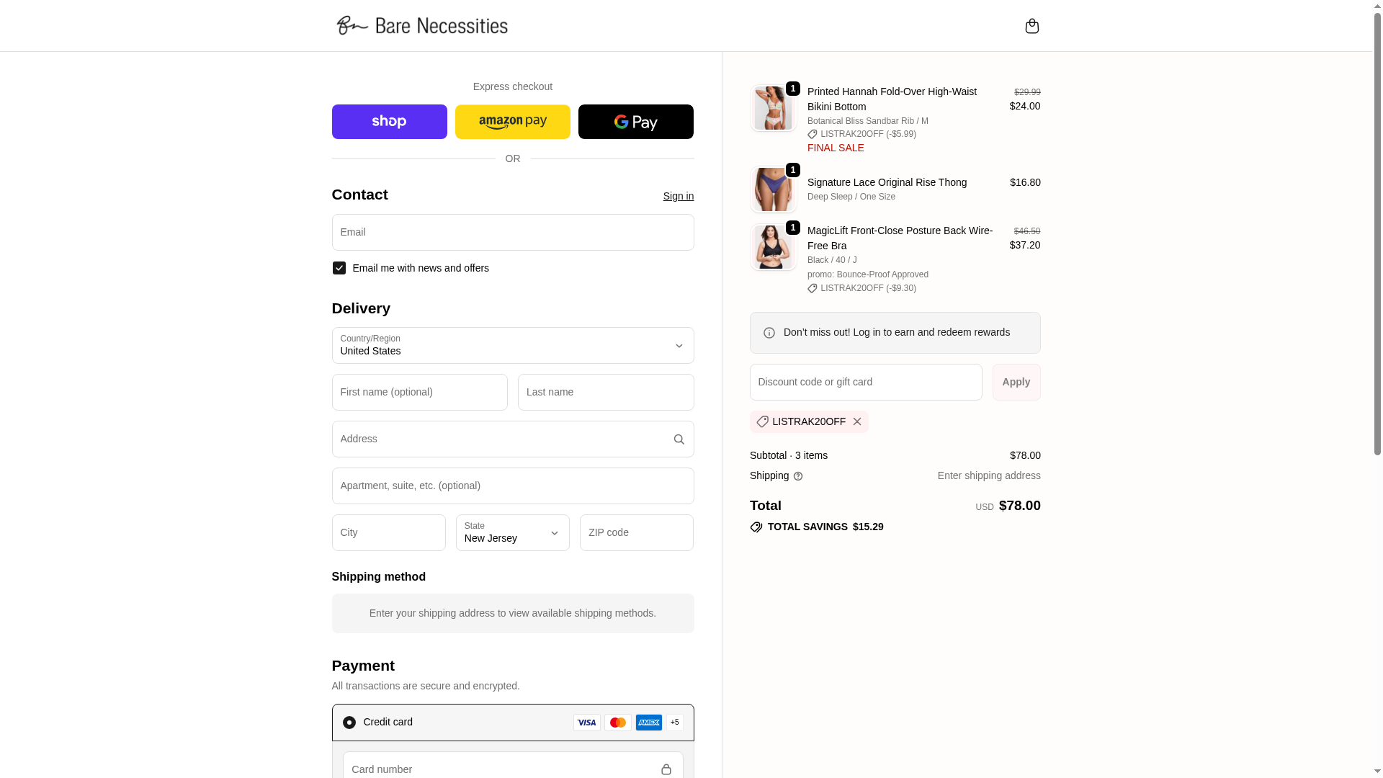Image resolution: width=1383 pixels, height=778 pixels.
Task: Expand the State dropdown
Action: (x=512, y=533)
